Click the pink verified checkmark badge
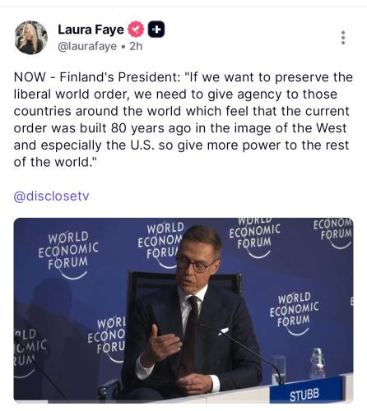The width and height of the screenshot is (367, 411). tap(136, 29)
